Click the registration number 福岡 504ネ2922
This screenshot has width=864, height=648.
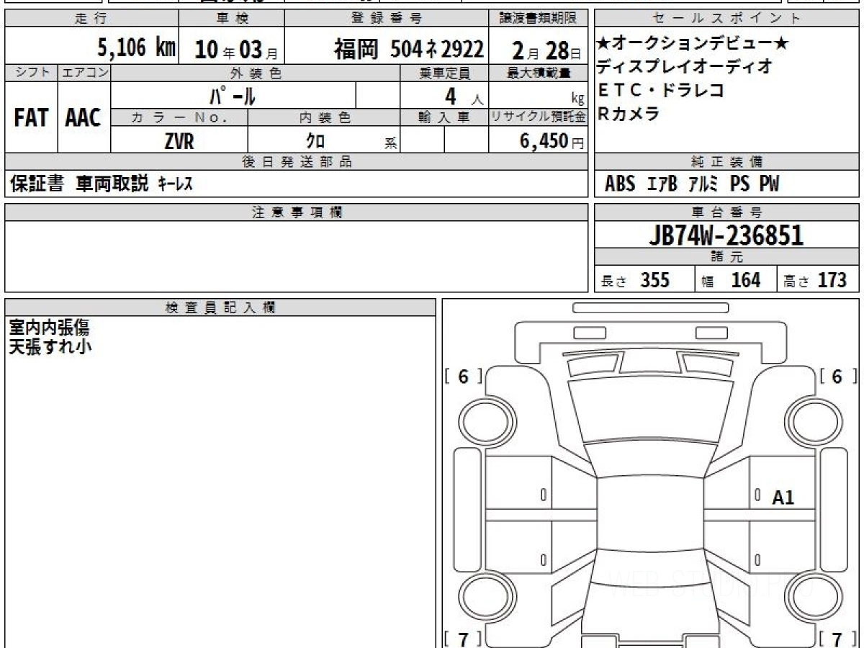click(x=408, y=49)
